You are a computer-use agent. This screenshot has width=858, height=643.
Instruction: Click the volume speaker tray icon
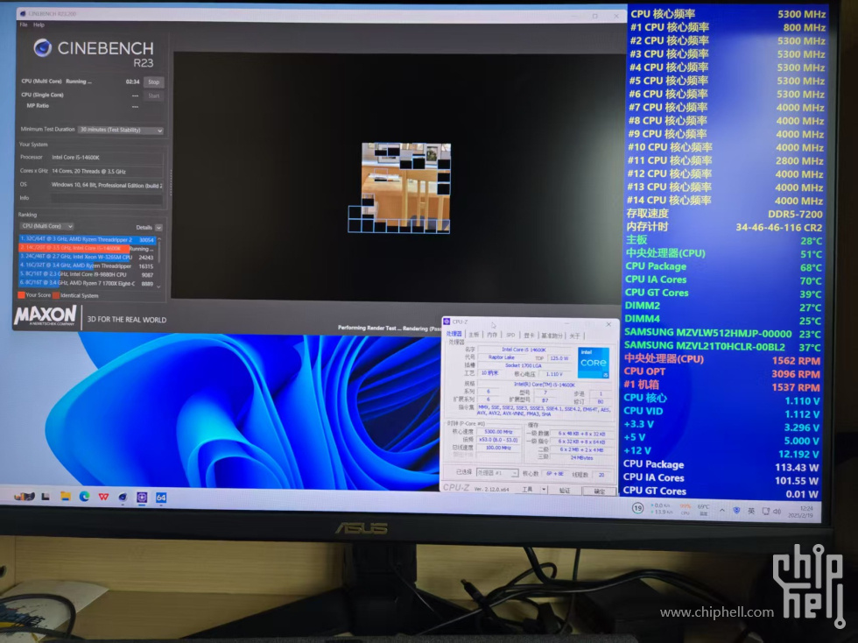[x=777, y=512]
